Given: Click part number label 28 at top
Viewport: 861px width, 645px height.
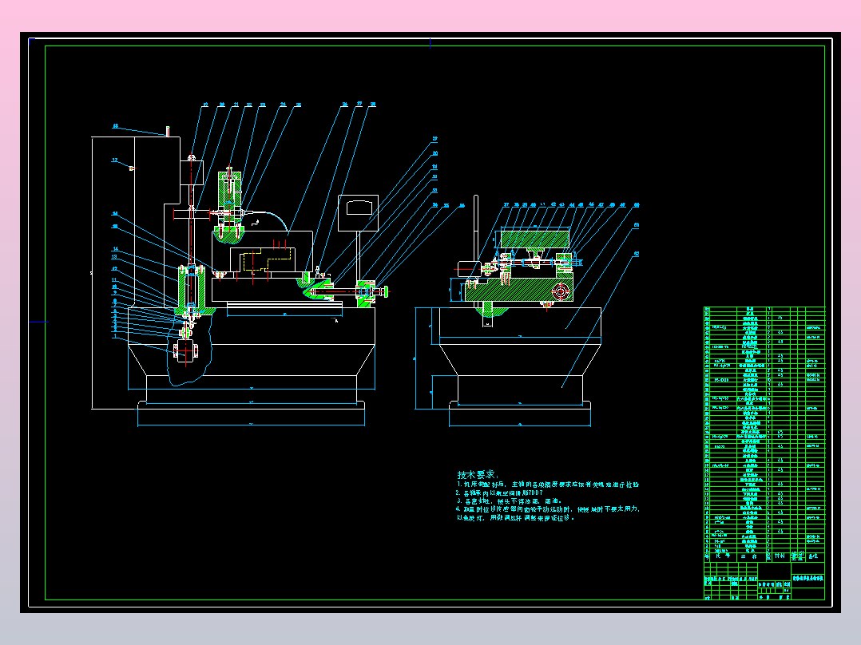Looking at the screenshot, I should (x=373, y=104).
